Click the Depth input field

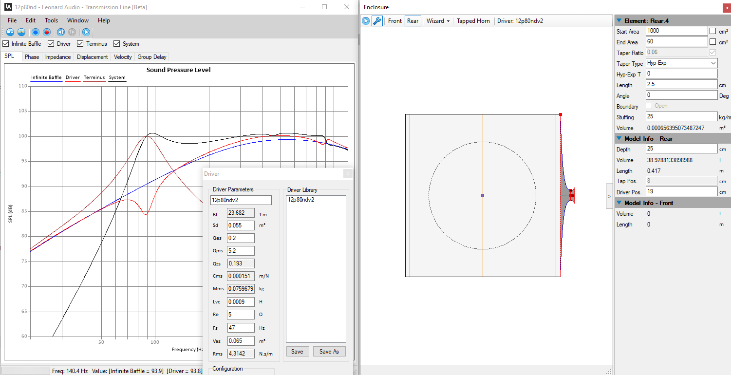tap(682, 149)
